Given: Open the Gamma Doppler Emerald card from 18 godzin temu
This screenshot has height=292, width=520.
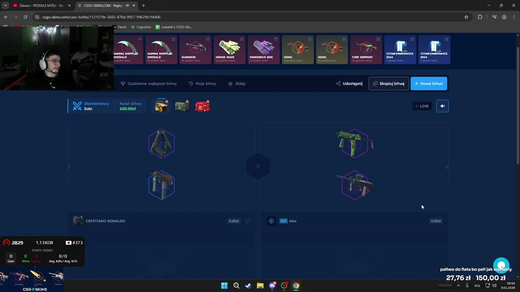Looking at the screenshot, I should pos(161,50).
